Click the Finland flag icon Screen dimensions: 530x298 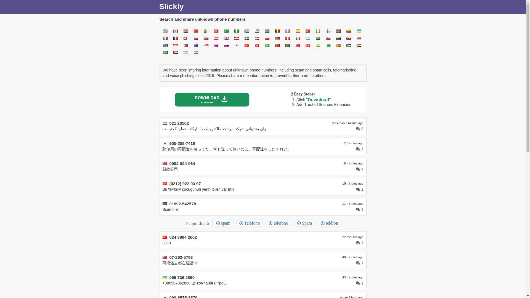point(328,31)
